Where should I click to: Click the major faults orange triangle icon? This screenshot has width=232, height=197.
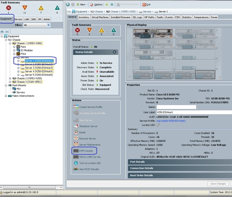click(x=25, y=8)
